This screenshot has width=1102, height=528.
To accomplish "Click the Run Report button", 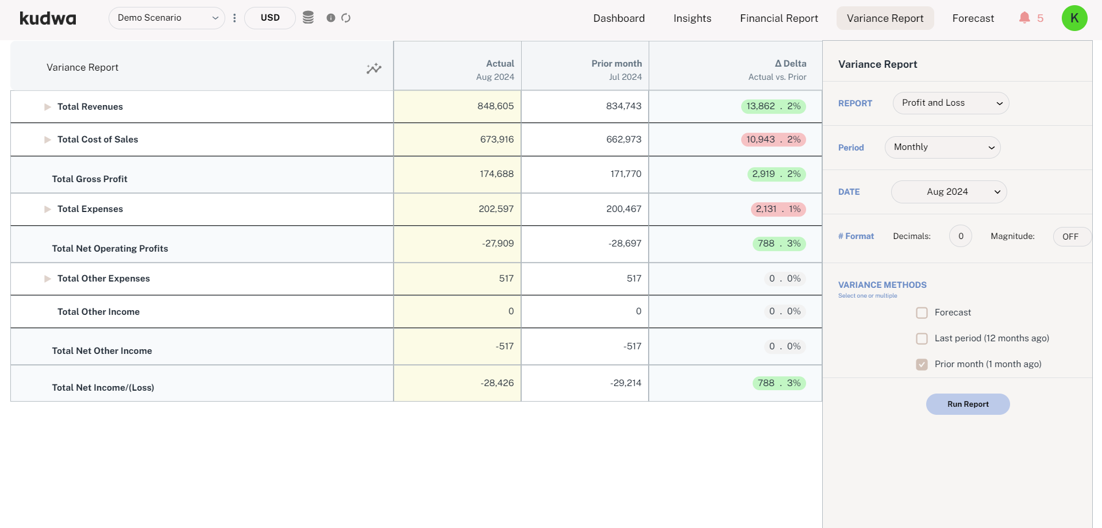I will pos(968,404).
